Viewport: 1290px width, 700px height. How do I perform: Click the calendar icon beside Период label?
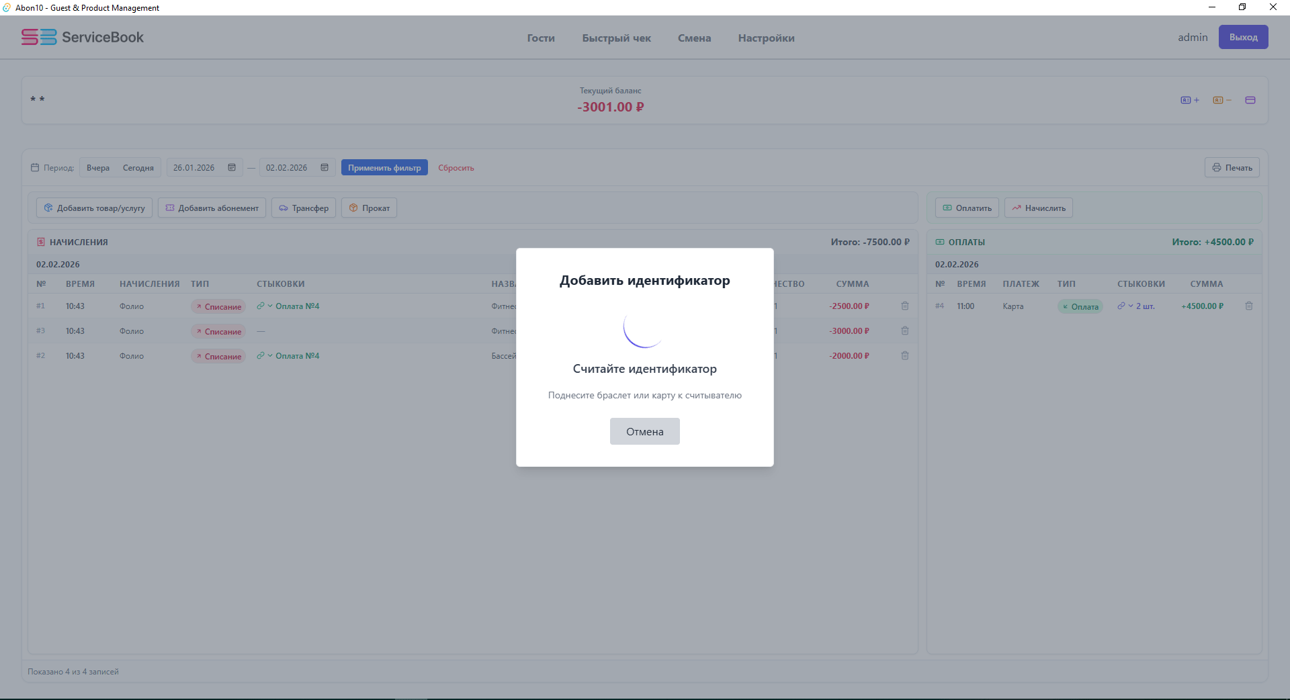tap(35, 167)
